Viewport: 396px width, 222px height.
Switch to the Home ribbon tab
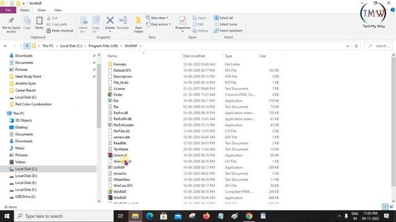(25, 10)
